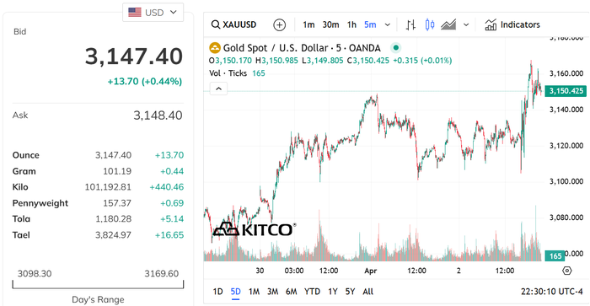Switch to the 30m interval
The height and width of the screenshot is (306, 590).
(x=330, y=24)
